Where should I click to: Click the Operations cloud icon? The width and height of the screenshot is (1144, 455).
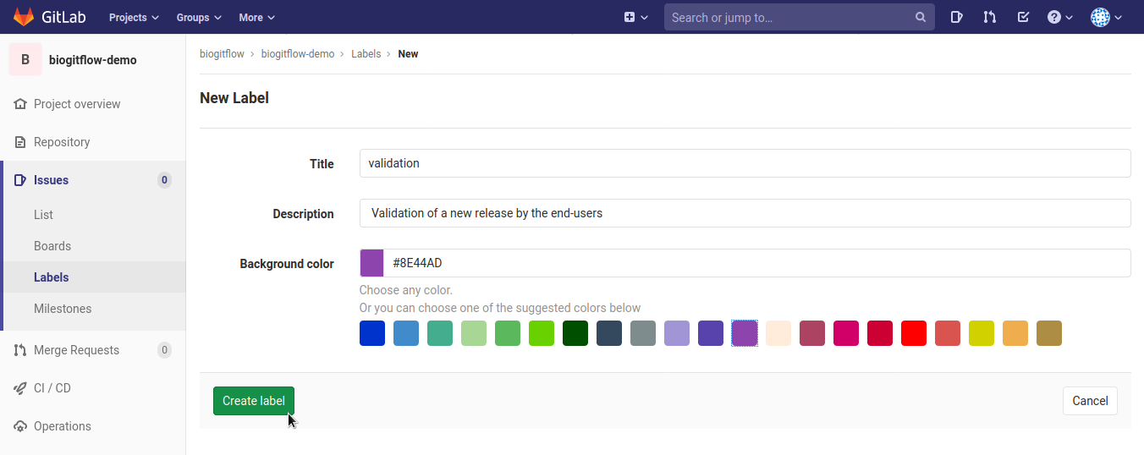(20, 426)
